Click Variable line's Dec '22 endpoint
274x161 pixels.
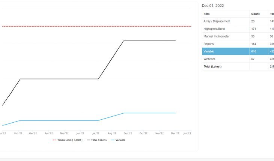(175, 113)
